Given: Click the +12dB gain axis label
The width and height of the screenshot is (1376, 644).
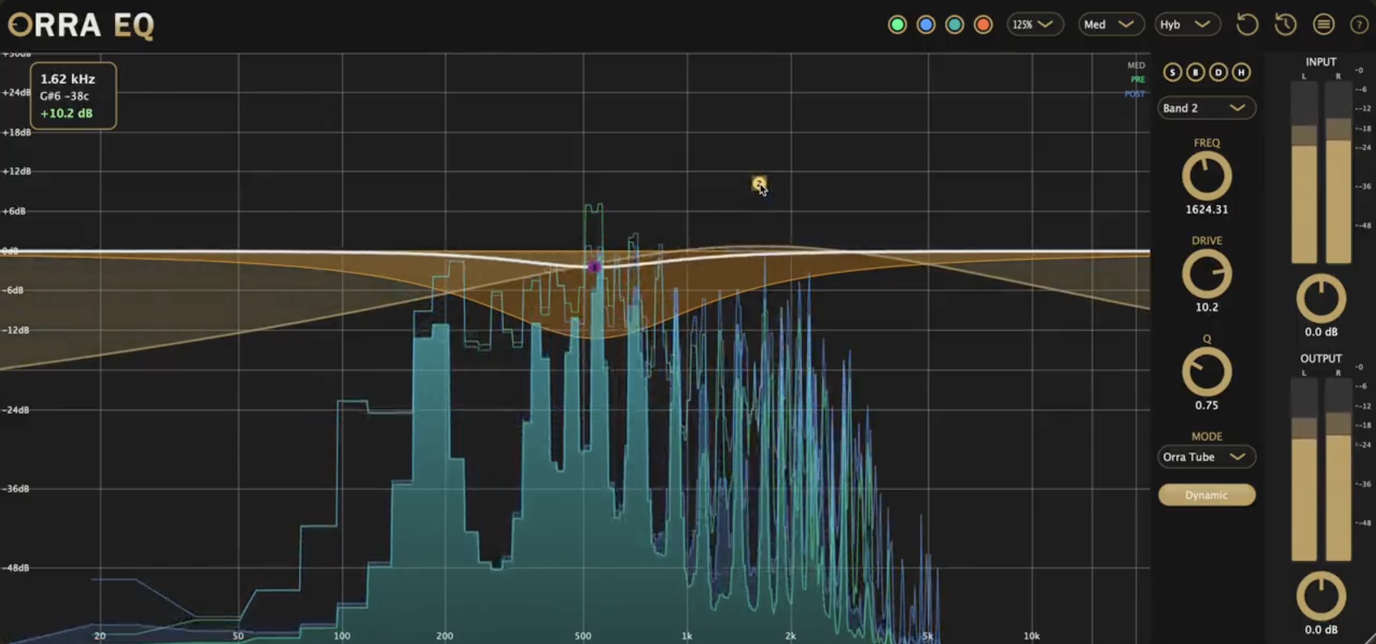Looking at the screenshot, I should pos(16,171).
